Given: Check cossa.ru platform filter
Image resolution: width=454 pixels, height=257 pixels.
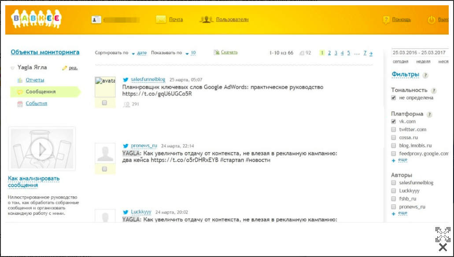Looking at the screenshot, I should [394, 138].
